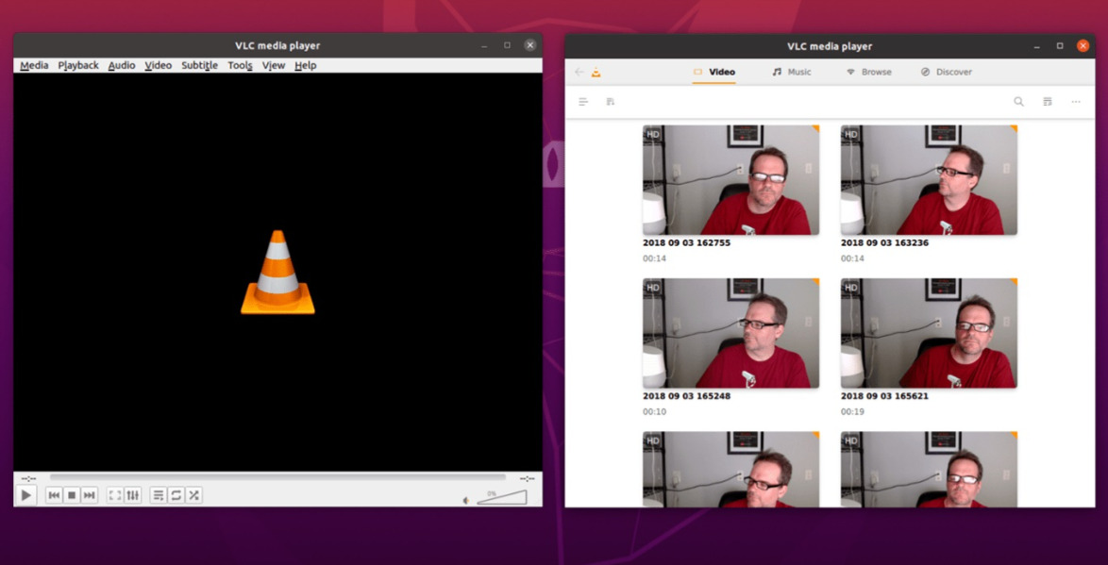Adjust the volume slider
The height and width of the screenshot is (565, 1108).
tap(502, 497)
